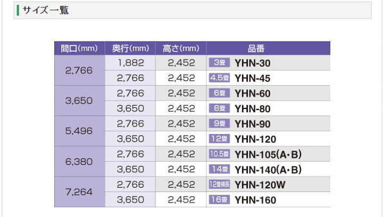Click the 2,766 depth cell in YHN-105(A·B) row
The height and width of the screenshot is (217, 383).
click(x=130, y=154)
